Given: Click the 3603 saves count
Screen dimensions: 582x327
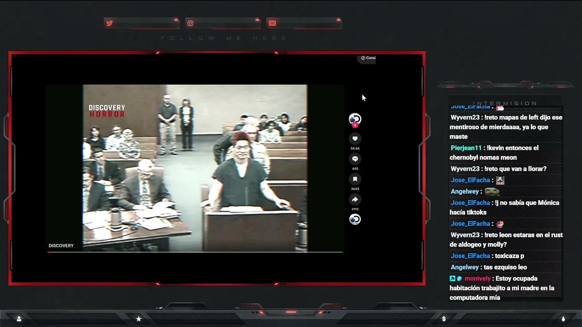Looking at the screenshot, I should click(x=355, y=189).
